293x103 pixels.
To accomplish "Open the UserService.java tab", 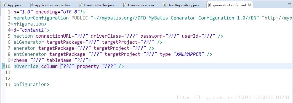I will (x=139, y=5).
